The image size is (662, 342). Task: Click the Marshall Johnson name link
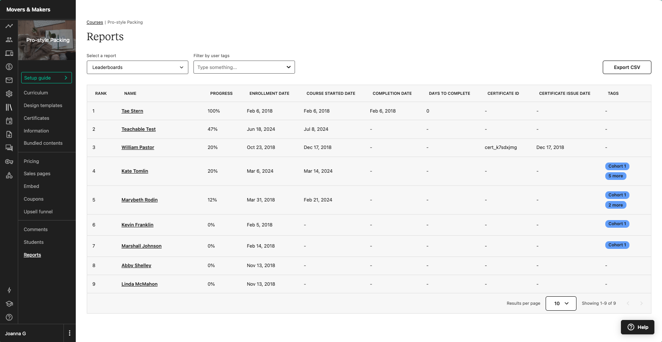(141, 246)
